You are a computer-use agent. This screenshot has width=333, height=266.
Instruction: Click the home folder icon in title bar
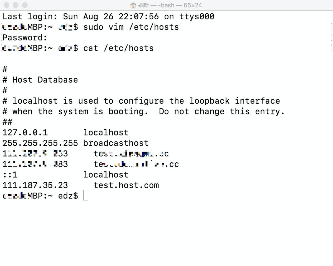(133, 5)
